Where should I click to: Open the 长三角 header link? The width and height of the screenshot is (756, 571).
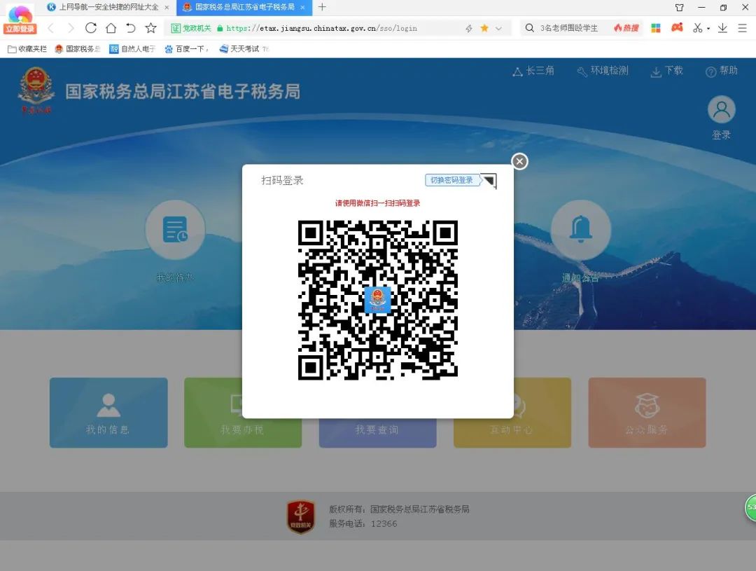[533, 71]
